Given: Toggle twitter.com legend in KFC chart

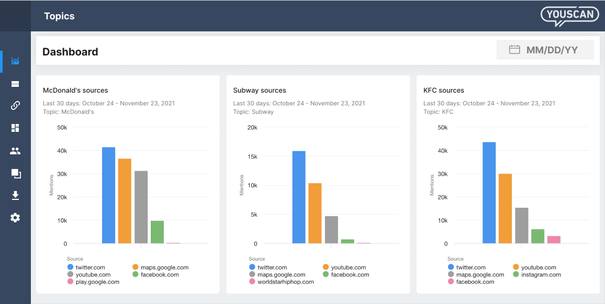Looking at the screenshot, I should 467,267.
